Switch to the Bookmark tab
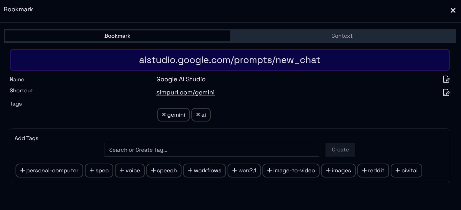 117,36
